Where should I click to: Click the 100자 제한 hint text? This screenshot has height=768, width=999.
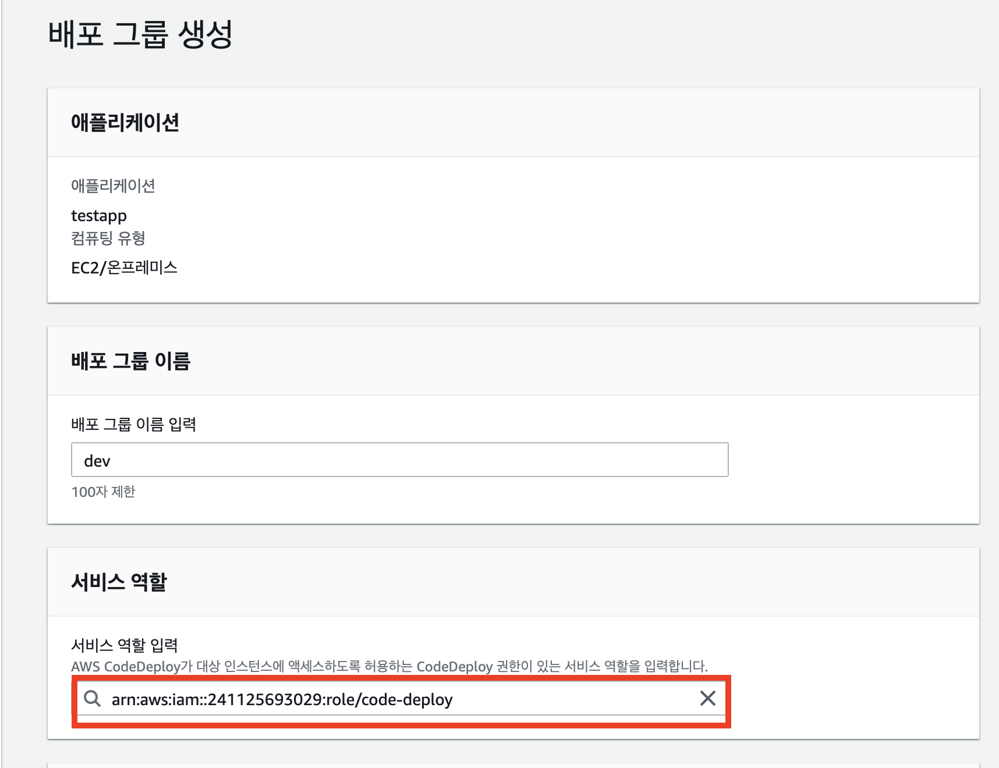coord(103,492)
